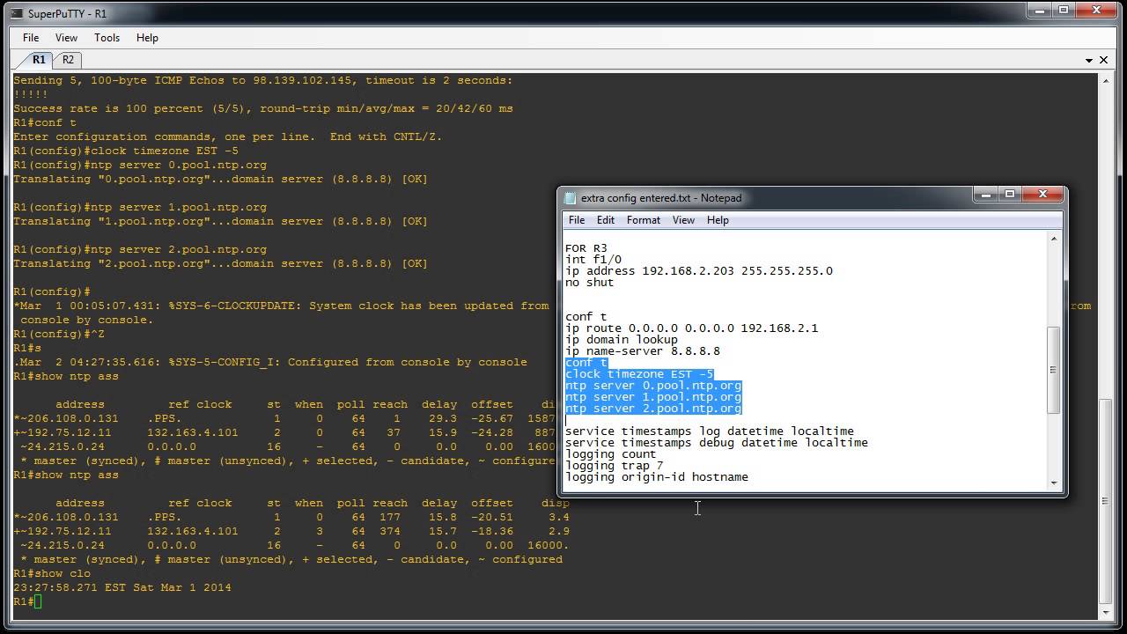Click highlighted 'ntp server 0.pool.ntp.org' in Notepad

(x=653, y=386)
